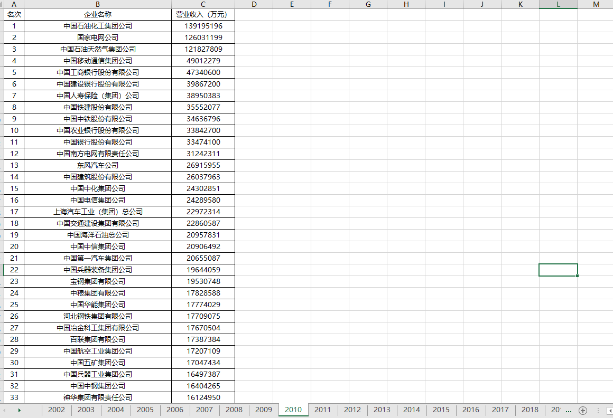The width and height of the screenshot is (613, 418).
Task: Select cell 中国人寿保险（集团）公司
Action: (98, 96)
